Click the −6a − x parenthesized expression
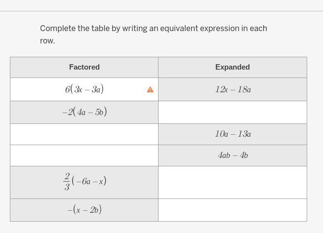 [89, 181]
